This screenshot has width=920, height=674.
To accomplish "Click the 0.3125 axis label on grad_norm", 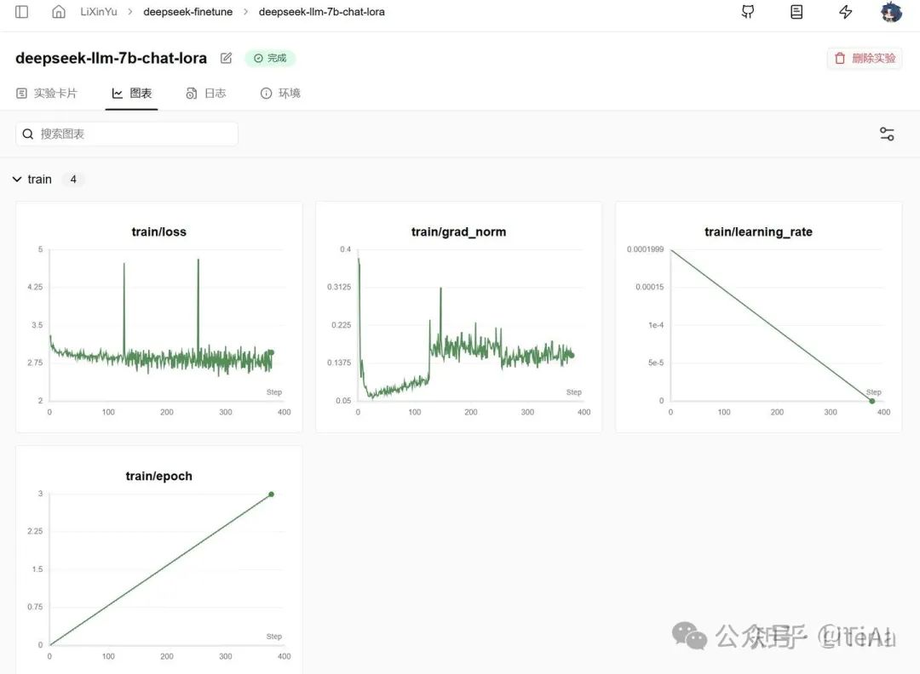I will (x=339, y=287).
